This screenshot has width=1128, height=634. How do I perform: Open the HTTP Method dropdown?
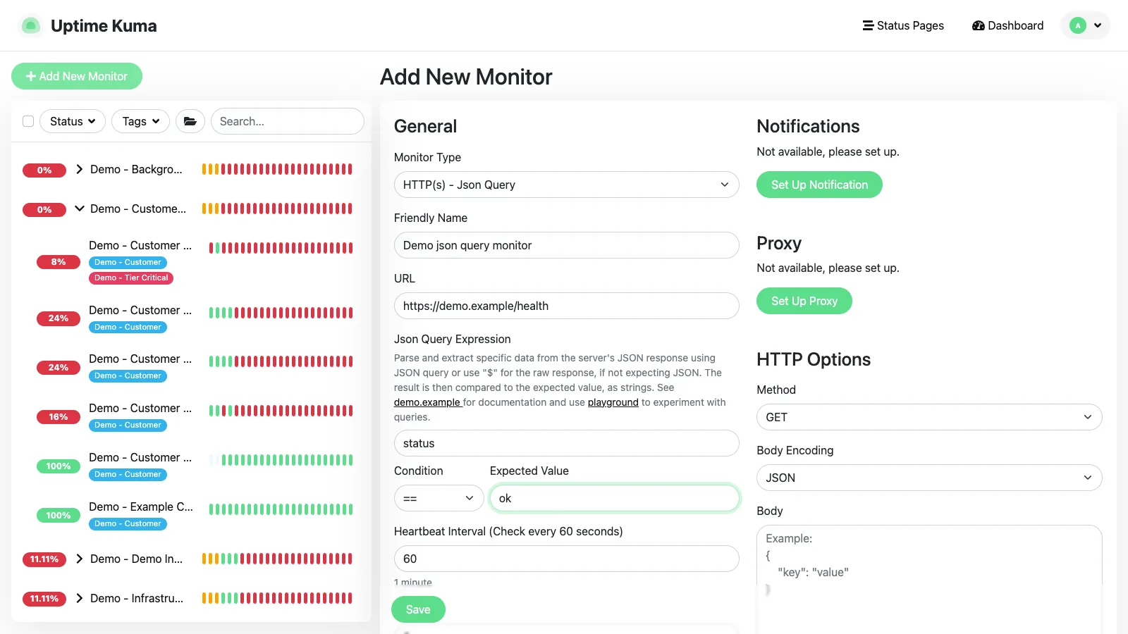pyautogui.click(x=929, y=417)
